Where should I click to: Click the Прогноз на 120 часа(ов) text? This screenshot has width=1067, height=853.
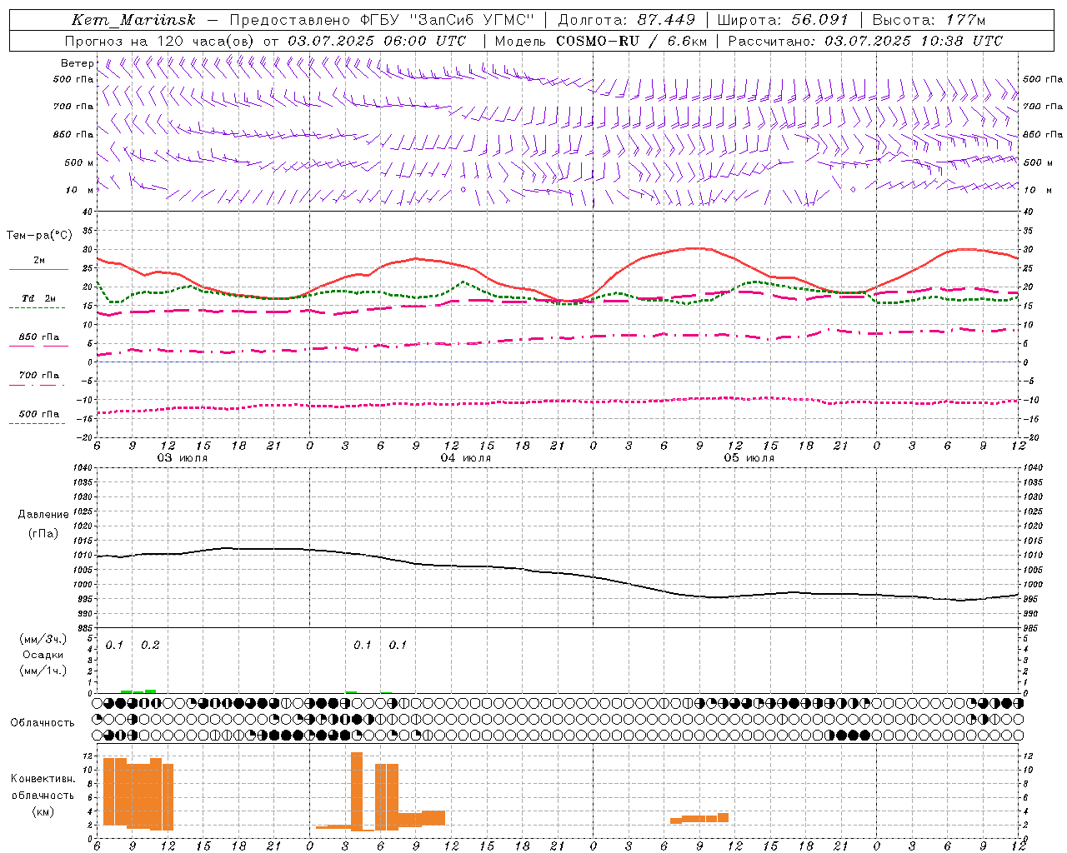160,41
